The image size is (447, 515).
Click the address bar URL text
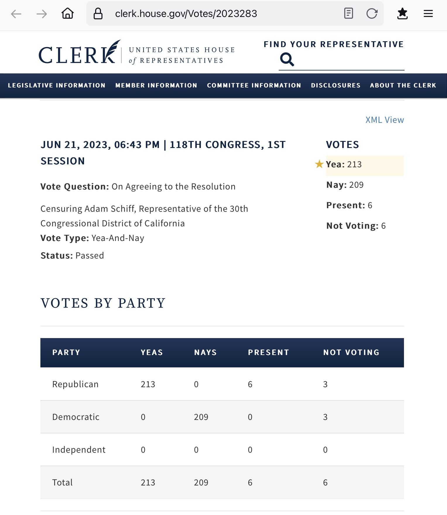(x=186, y=13)
